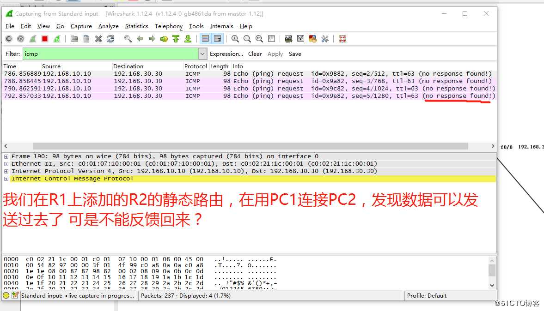Reload this capture file icon
This screenshot has width=544, height=311.
(x=110, y=39)
